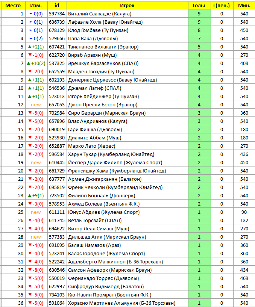The height and width of the screenshot is (307, 255).
Task: Select player Юнус Абдиев (Жулема Спорт)
Action: (104, 212)
